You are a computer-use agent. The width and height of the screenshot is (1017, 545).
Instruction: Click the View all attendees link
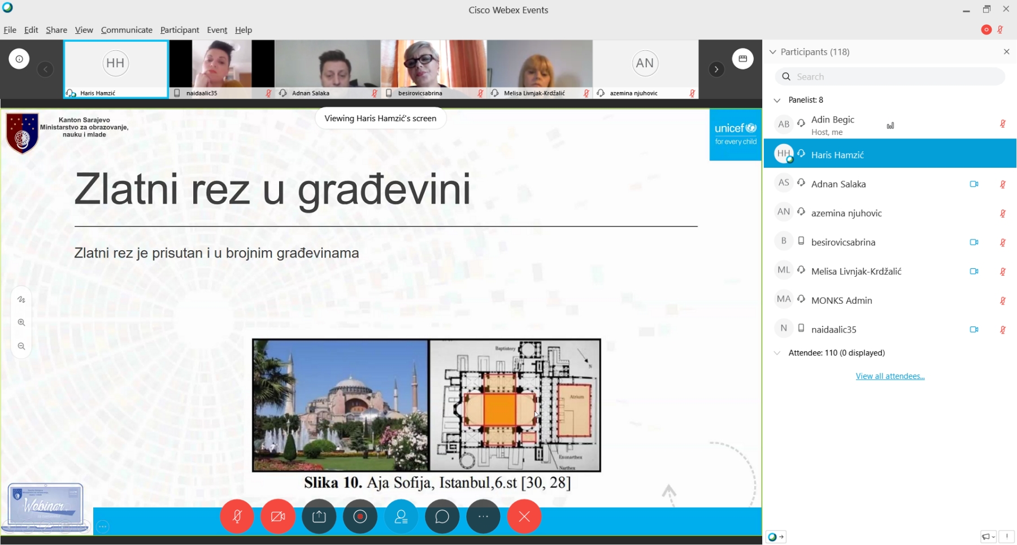pos(890,376)
